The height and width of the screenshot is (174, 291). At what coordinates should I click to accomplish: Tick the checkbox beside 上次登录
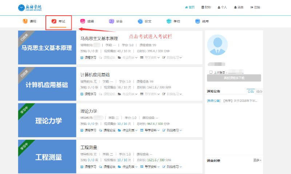click(x=211, y=72)
